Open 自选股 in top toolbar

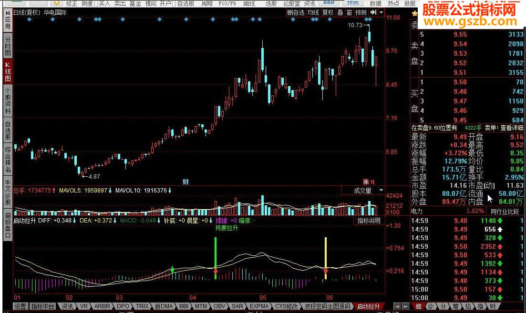coord(186,3)
